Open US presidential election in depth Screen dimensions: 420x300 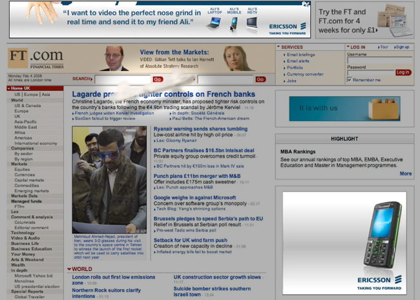click(37, 286)
